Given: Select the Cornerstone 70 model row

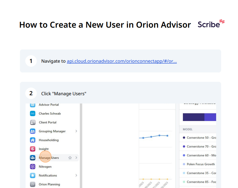Looking at the screenshot, I should tap(198, 147).
